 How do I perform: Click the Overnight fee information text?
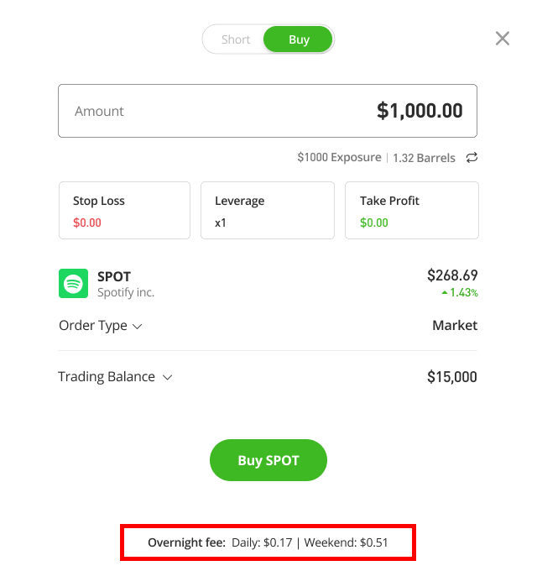coord(268,542)
